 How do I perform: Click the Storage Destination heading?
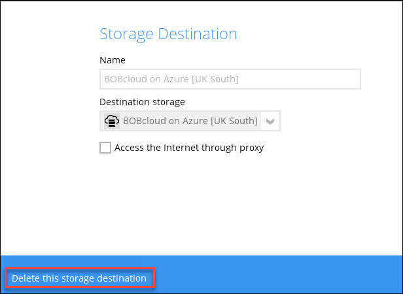coord(168,33)
